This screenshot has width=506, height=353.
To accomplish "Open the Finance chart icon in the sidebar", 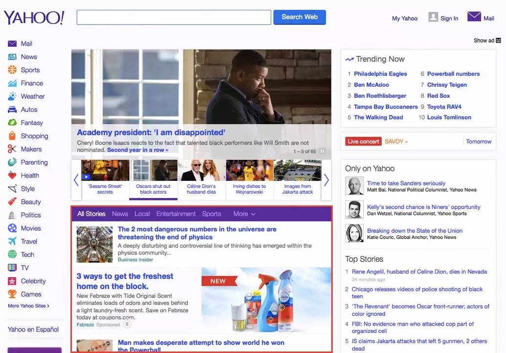I will click(x=12, y=83).
